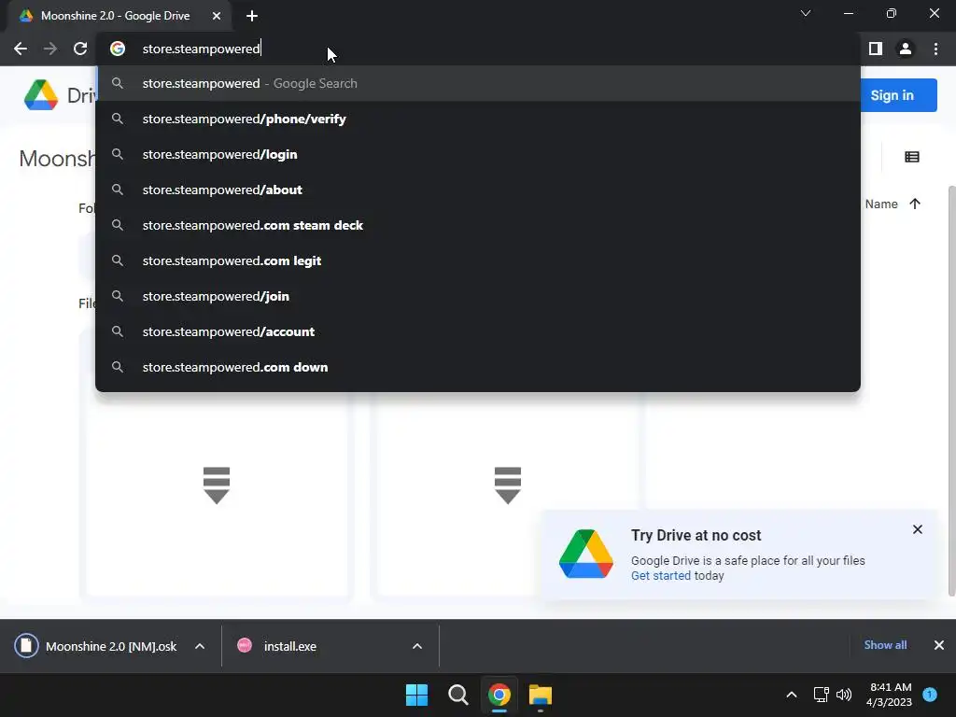Screen dimensions: 956x717
Task: Open the clock showing 8:41 AM
Action: (x=890, y=695)
